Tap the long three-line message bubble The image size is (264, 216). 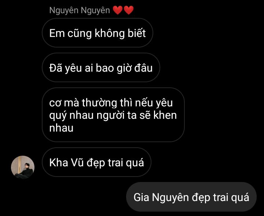coord(113,115)
